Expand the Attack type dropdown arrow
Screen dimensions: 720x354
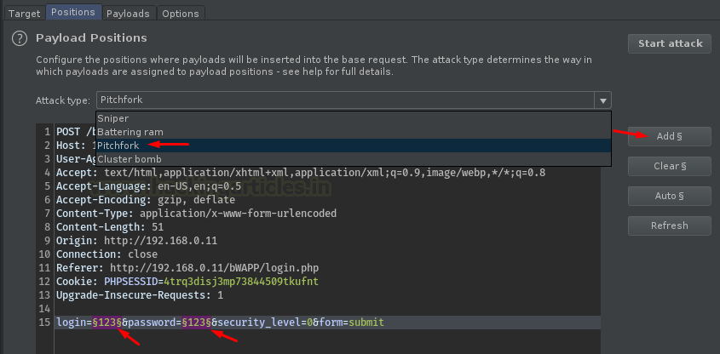(603, 100)
